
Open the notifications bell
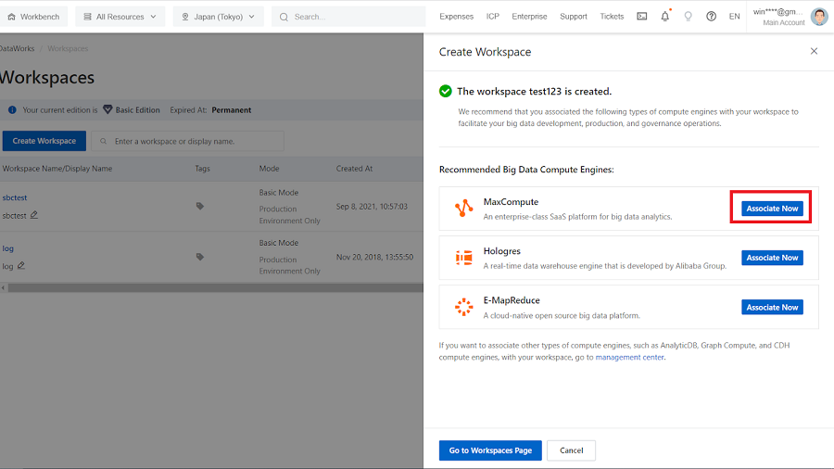tap(664, 17)
